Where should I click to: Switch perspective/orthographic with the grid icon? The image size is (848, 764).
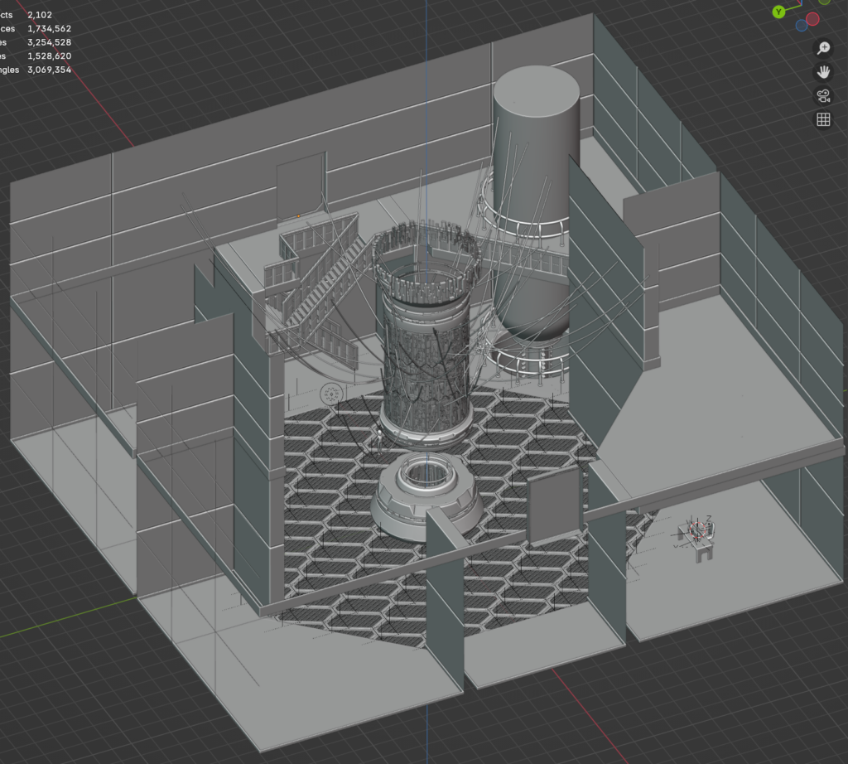coord(823,120)
